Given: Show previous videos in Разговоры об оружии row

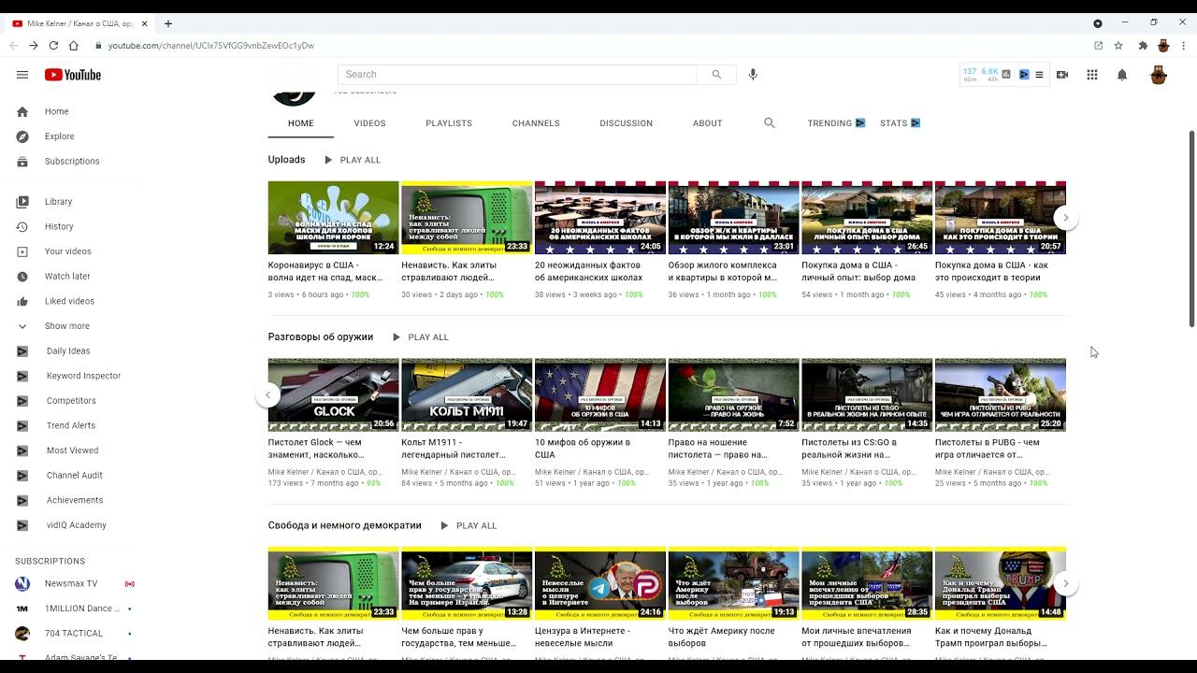Looking at the screenshot, I should click(267, 394).
